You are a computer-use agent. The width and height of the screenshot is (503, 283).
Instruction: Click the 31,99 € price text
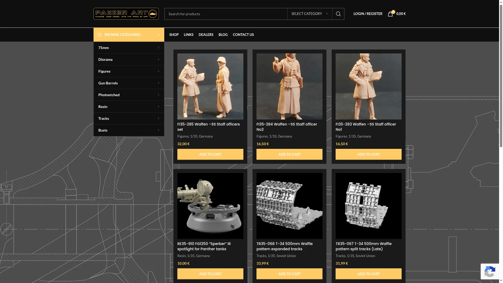[342, 263]
